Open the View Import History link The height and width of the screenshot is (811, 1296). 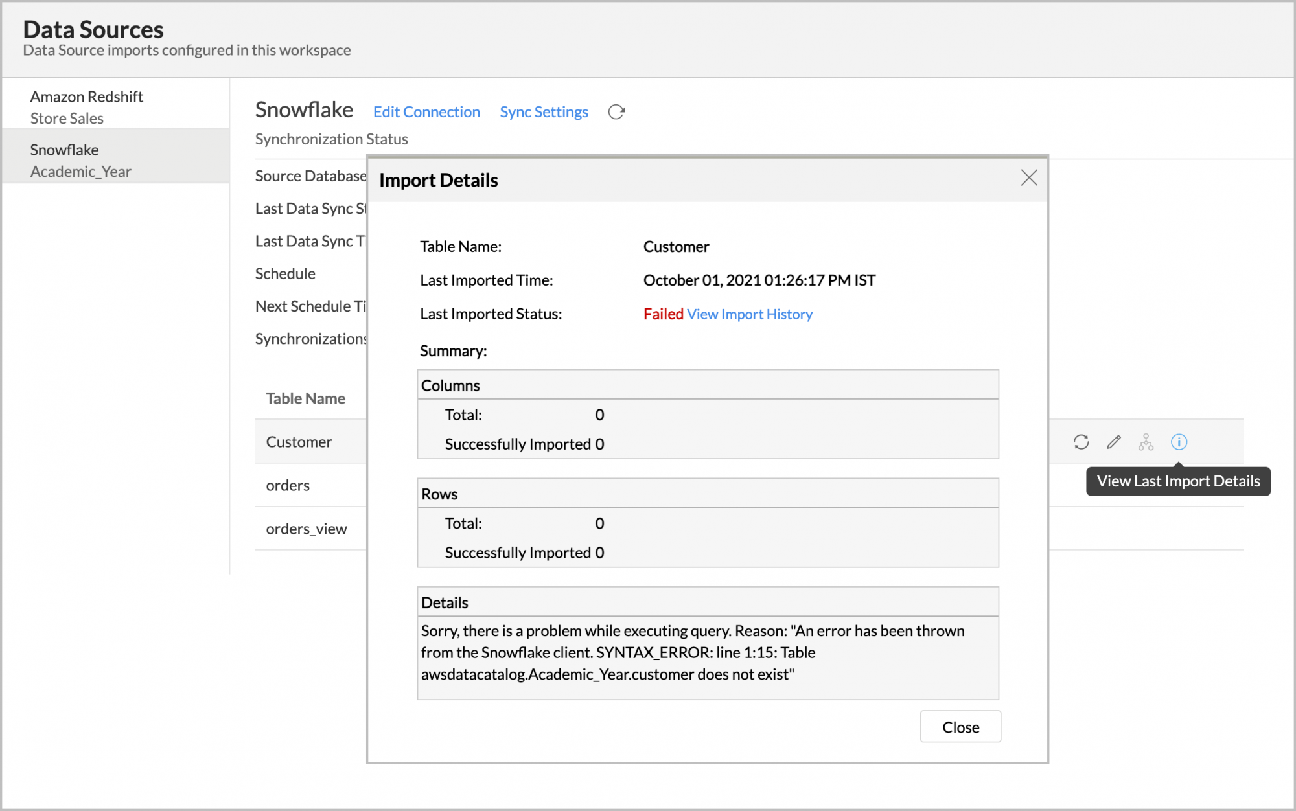(x=749, y=314)
